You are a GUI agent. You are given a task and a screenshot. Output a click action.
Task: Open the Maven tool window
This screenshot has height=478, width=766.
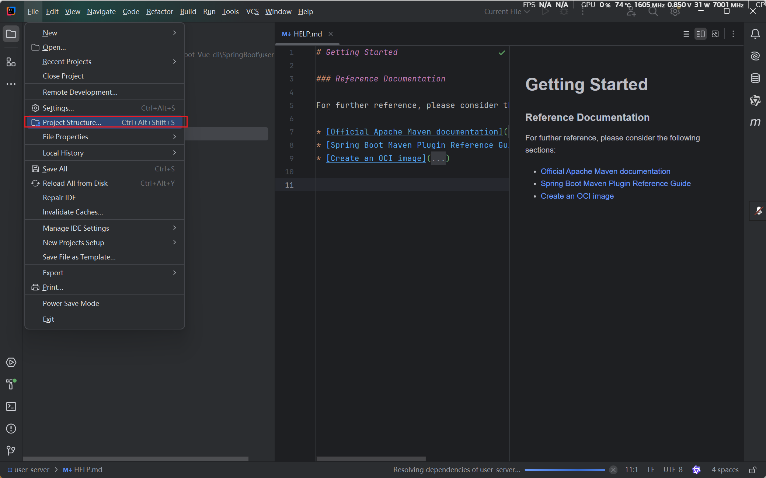755,122
